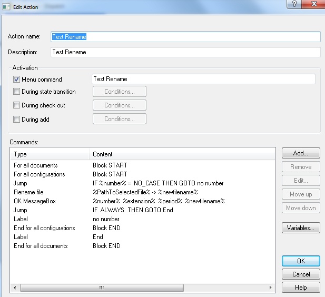The height and width of the screenshot is (297, 325).
Task: Click the %number% %extension% %period% content text
Action: point(159,201)
